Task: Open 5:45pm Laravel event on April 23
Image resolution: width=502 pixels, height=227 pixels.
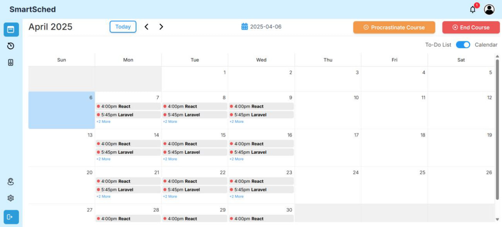Action: [x=261, y=190]
